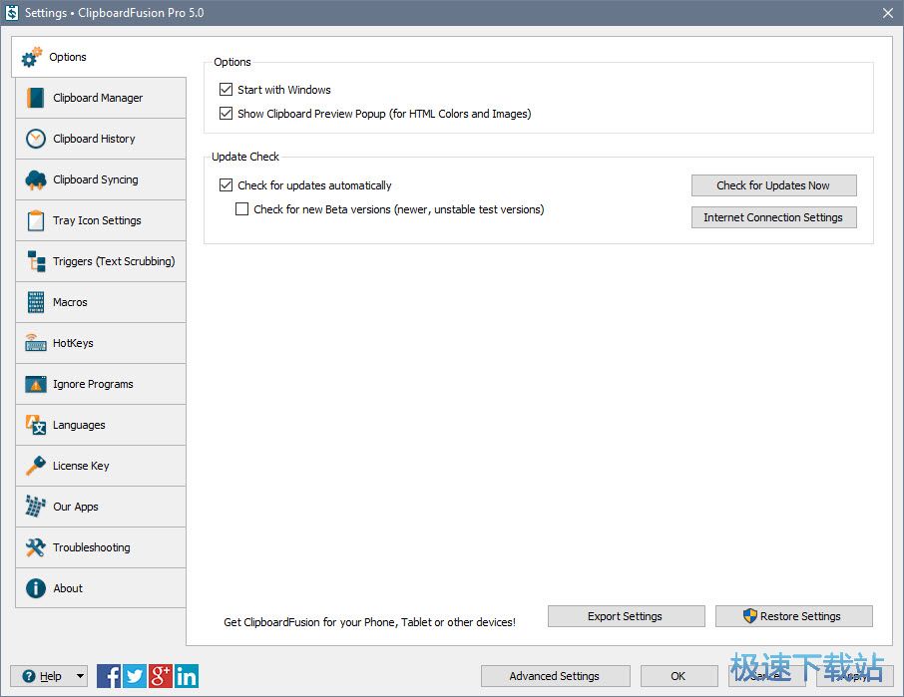This screenshot has height=697, width=904.
Task: Enable check for new Beta versions
Action: pyautogui.click(x=241, y=209)
